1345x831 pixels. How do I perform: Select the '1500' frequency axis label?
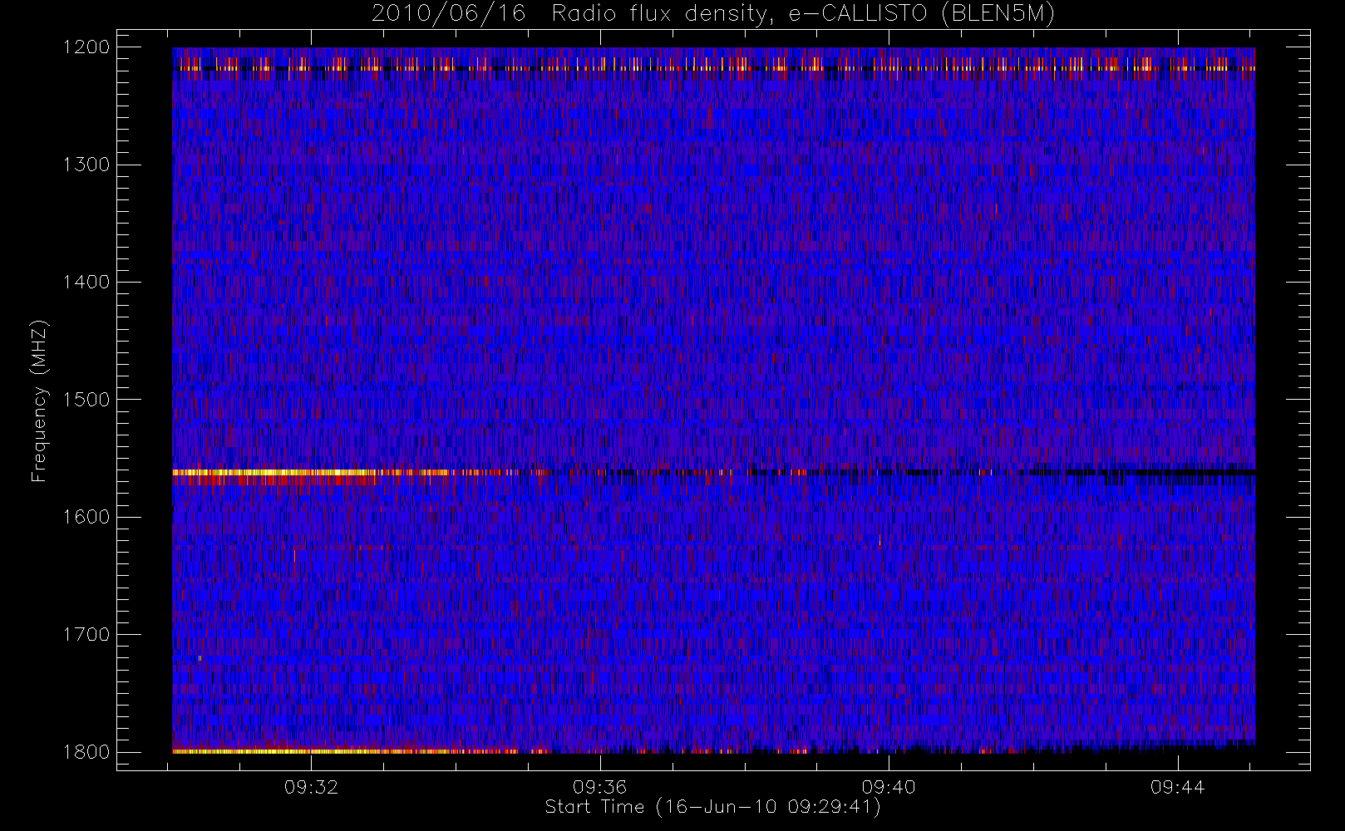click(86, 400)
